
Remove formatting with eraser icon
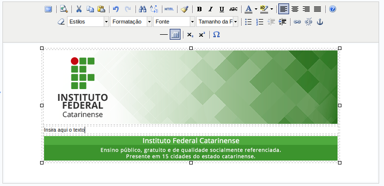tap(61, 22)
